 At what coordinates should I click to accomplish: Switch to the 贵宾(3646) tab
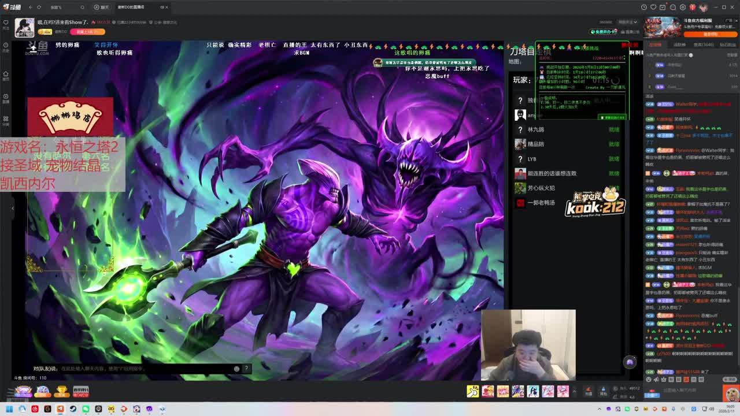pos(704,44)
